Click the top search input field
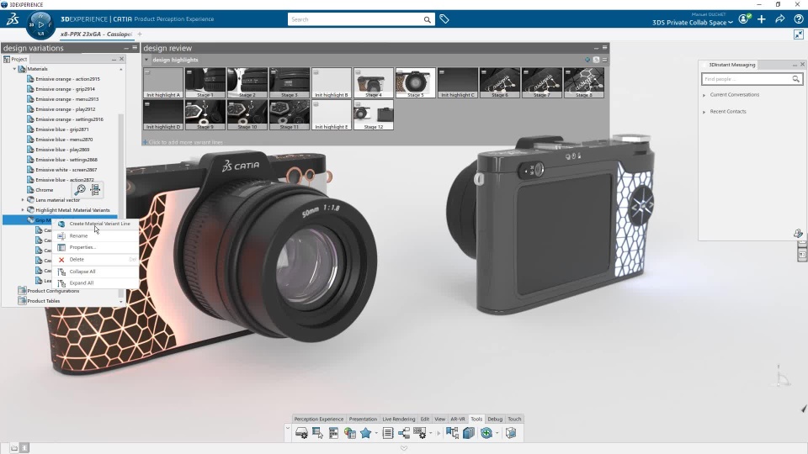808x454 pixels. coord(355,19)
